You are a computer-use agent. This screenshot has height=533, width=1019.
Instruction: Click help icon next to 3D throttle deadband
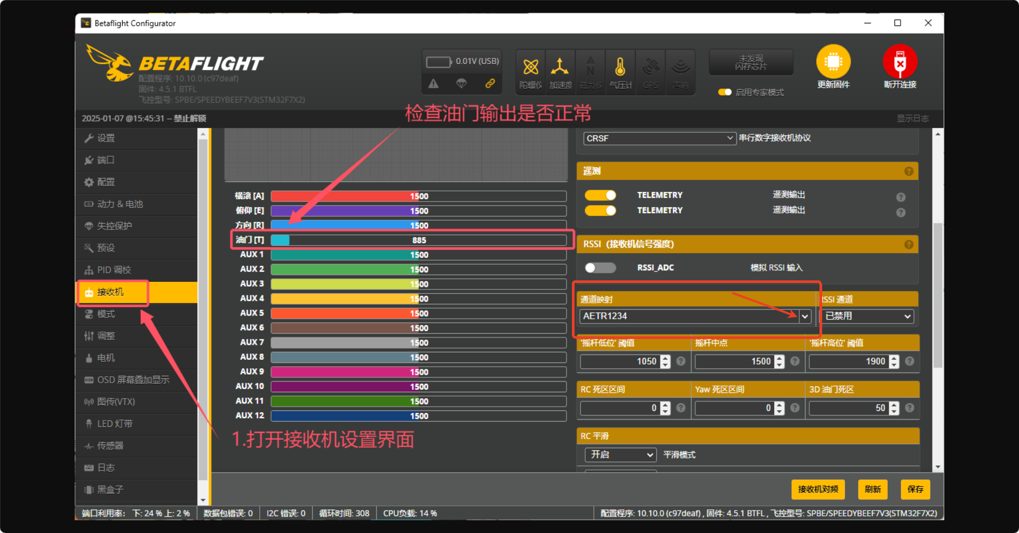910,408
